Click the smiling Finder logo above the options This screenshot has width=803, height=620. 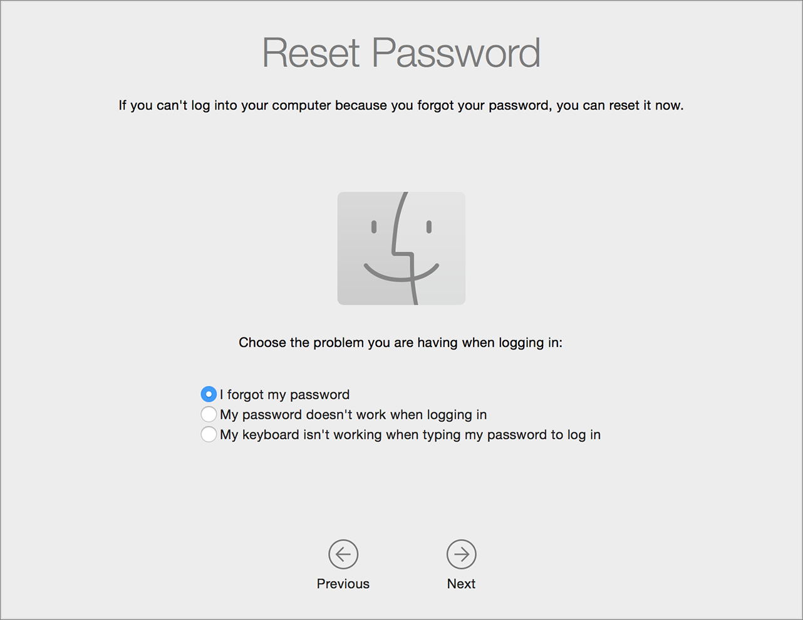401,248
